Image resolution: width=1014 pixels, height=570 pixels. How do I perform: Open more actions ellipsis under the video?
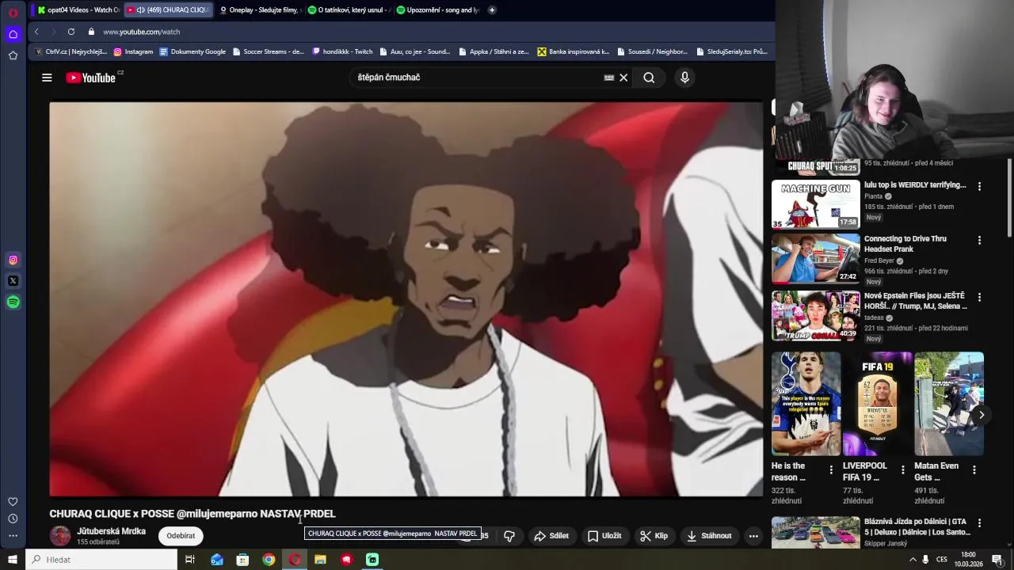(753, 536)
